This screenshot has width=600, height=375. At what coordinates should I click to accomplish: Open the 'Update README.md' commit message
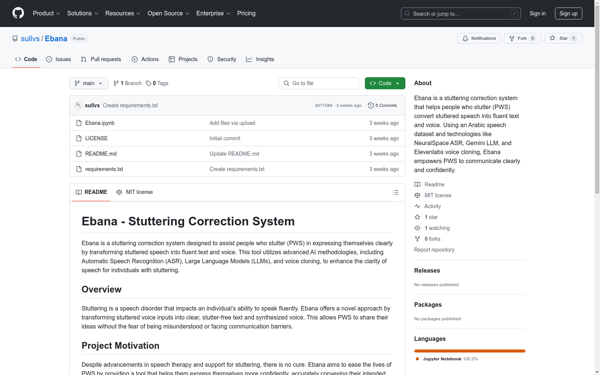(x=234, y=154)
